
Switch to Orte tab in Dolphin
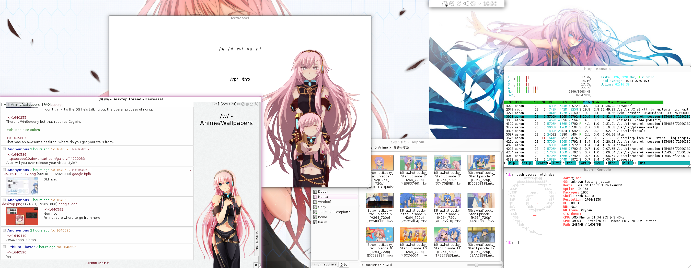[x=344, y=264]
